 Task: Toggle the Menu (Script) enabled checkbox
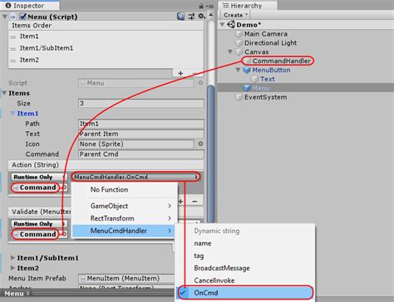pyautogui.click(x=23, y=17)
